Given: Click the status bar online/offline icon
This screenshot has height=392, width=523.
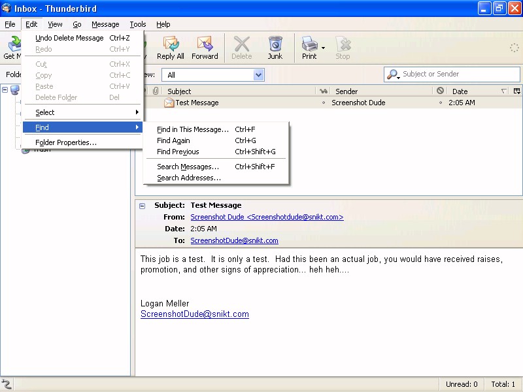Looking at the screenshot, I should 7,384.
